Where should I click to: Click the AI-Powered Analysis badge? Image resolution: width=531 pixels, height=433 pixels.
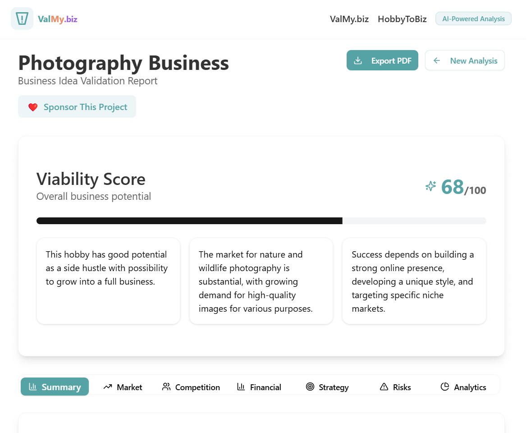click(x=473, y=18)
